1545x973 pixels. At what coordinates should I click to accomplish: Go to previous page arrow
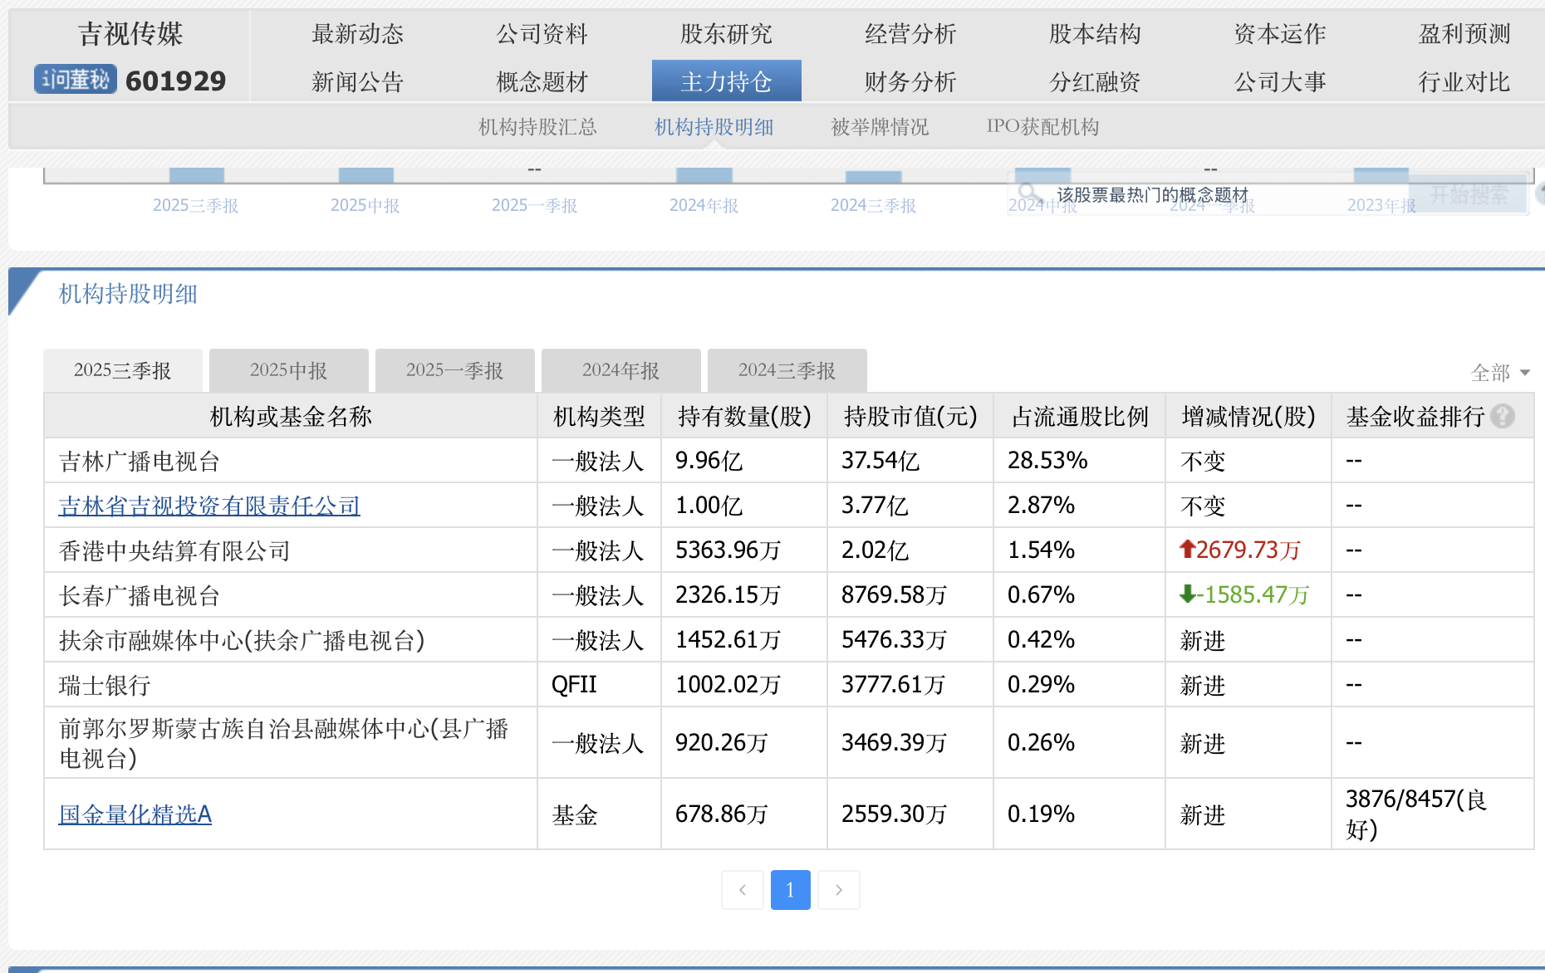click(743, 890)
